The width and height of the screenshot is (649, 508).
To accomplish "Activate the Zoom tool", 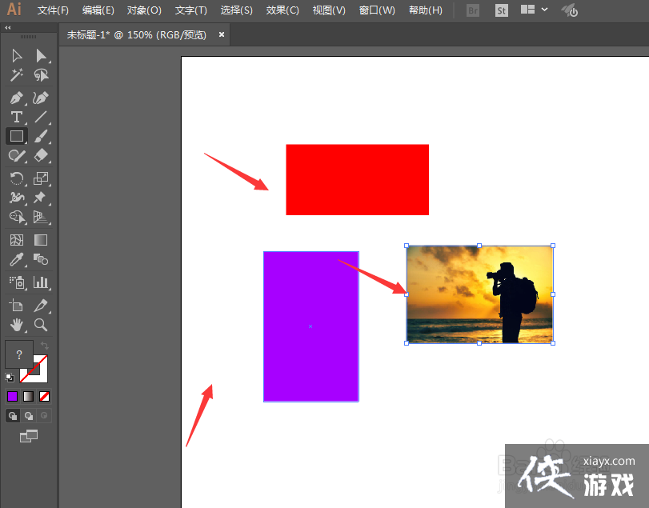I will (41, 325).
